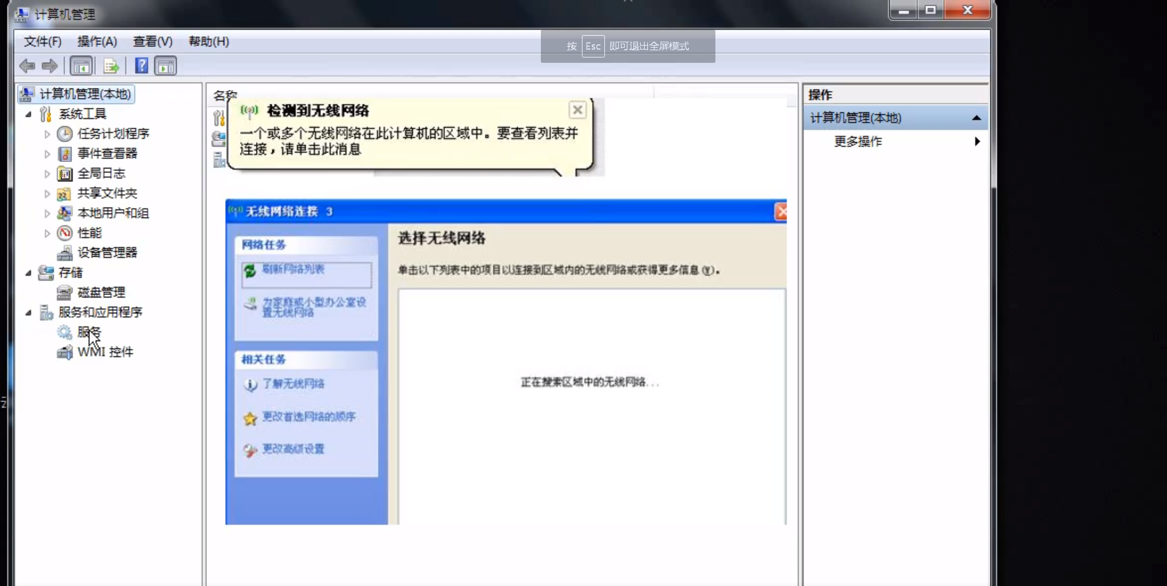Click the Export List toolbar icon
Image resolution: width=1167 pixels, height=586 pixels.
coord(111,65)
